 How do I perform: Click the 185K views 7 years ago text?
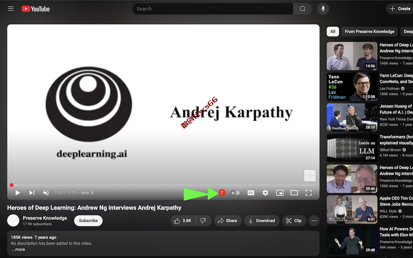click(34, 237)
